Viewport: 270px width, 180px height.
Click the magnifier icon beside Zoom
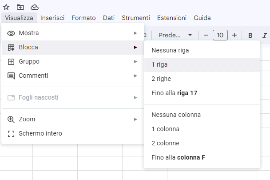[x=11, y=120]
